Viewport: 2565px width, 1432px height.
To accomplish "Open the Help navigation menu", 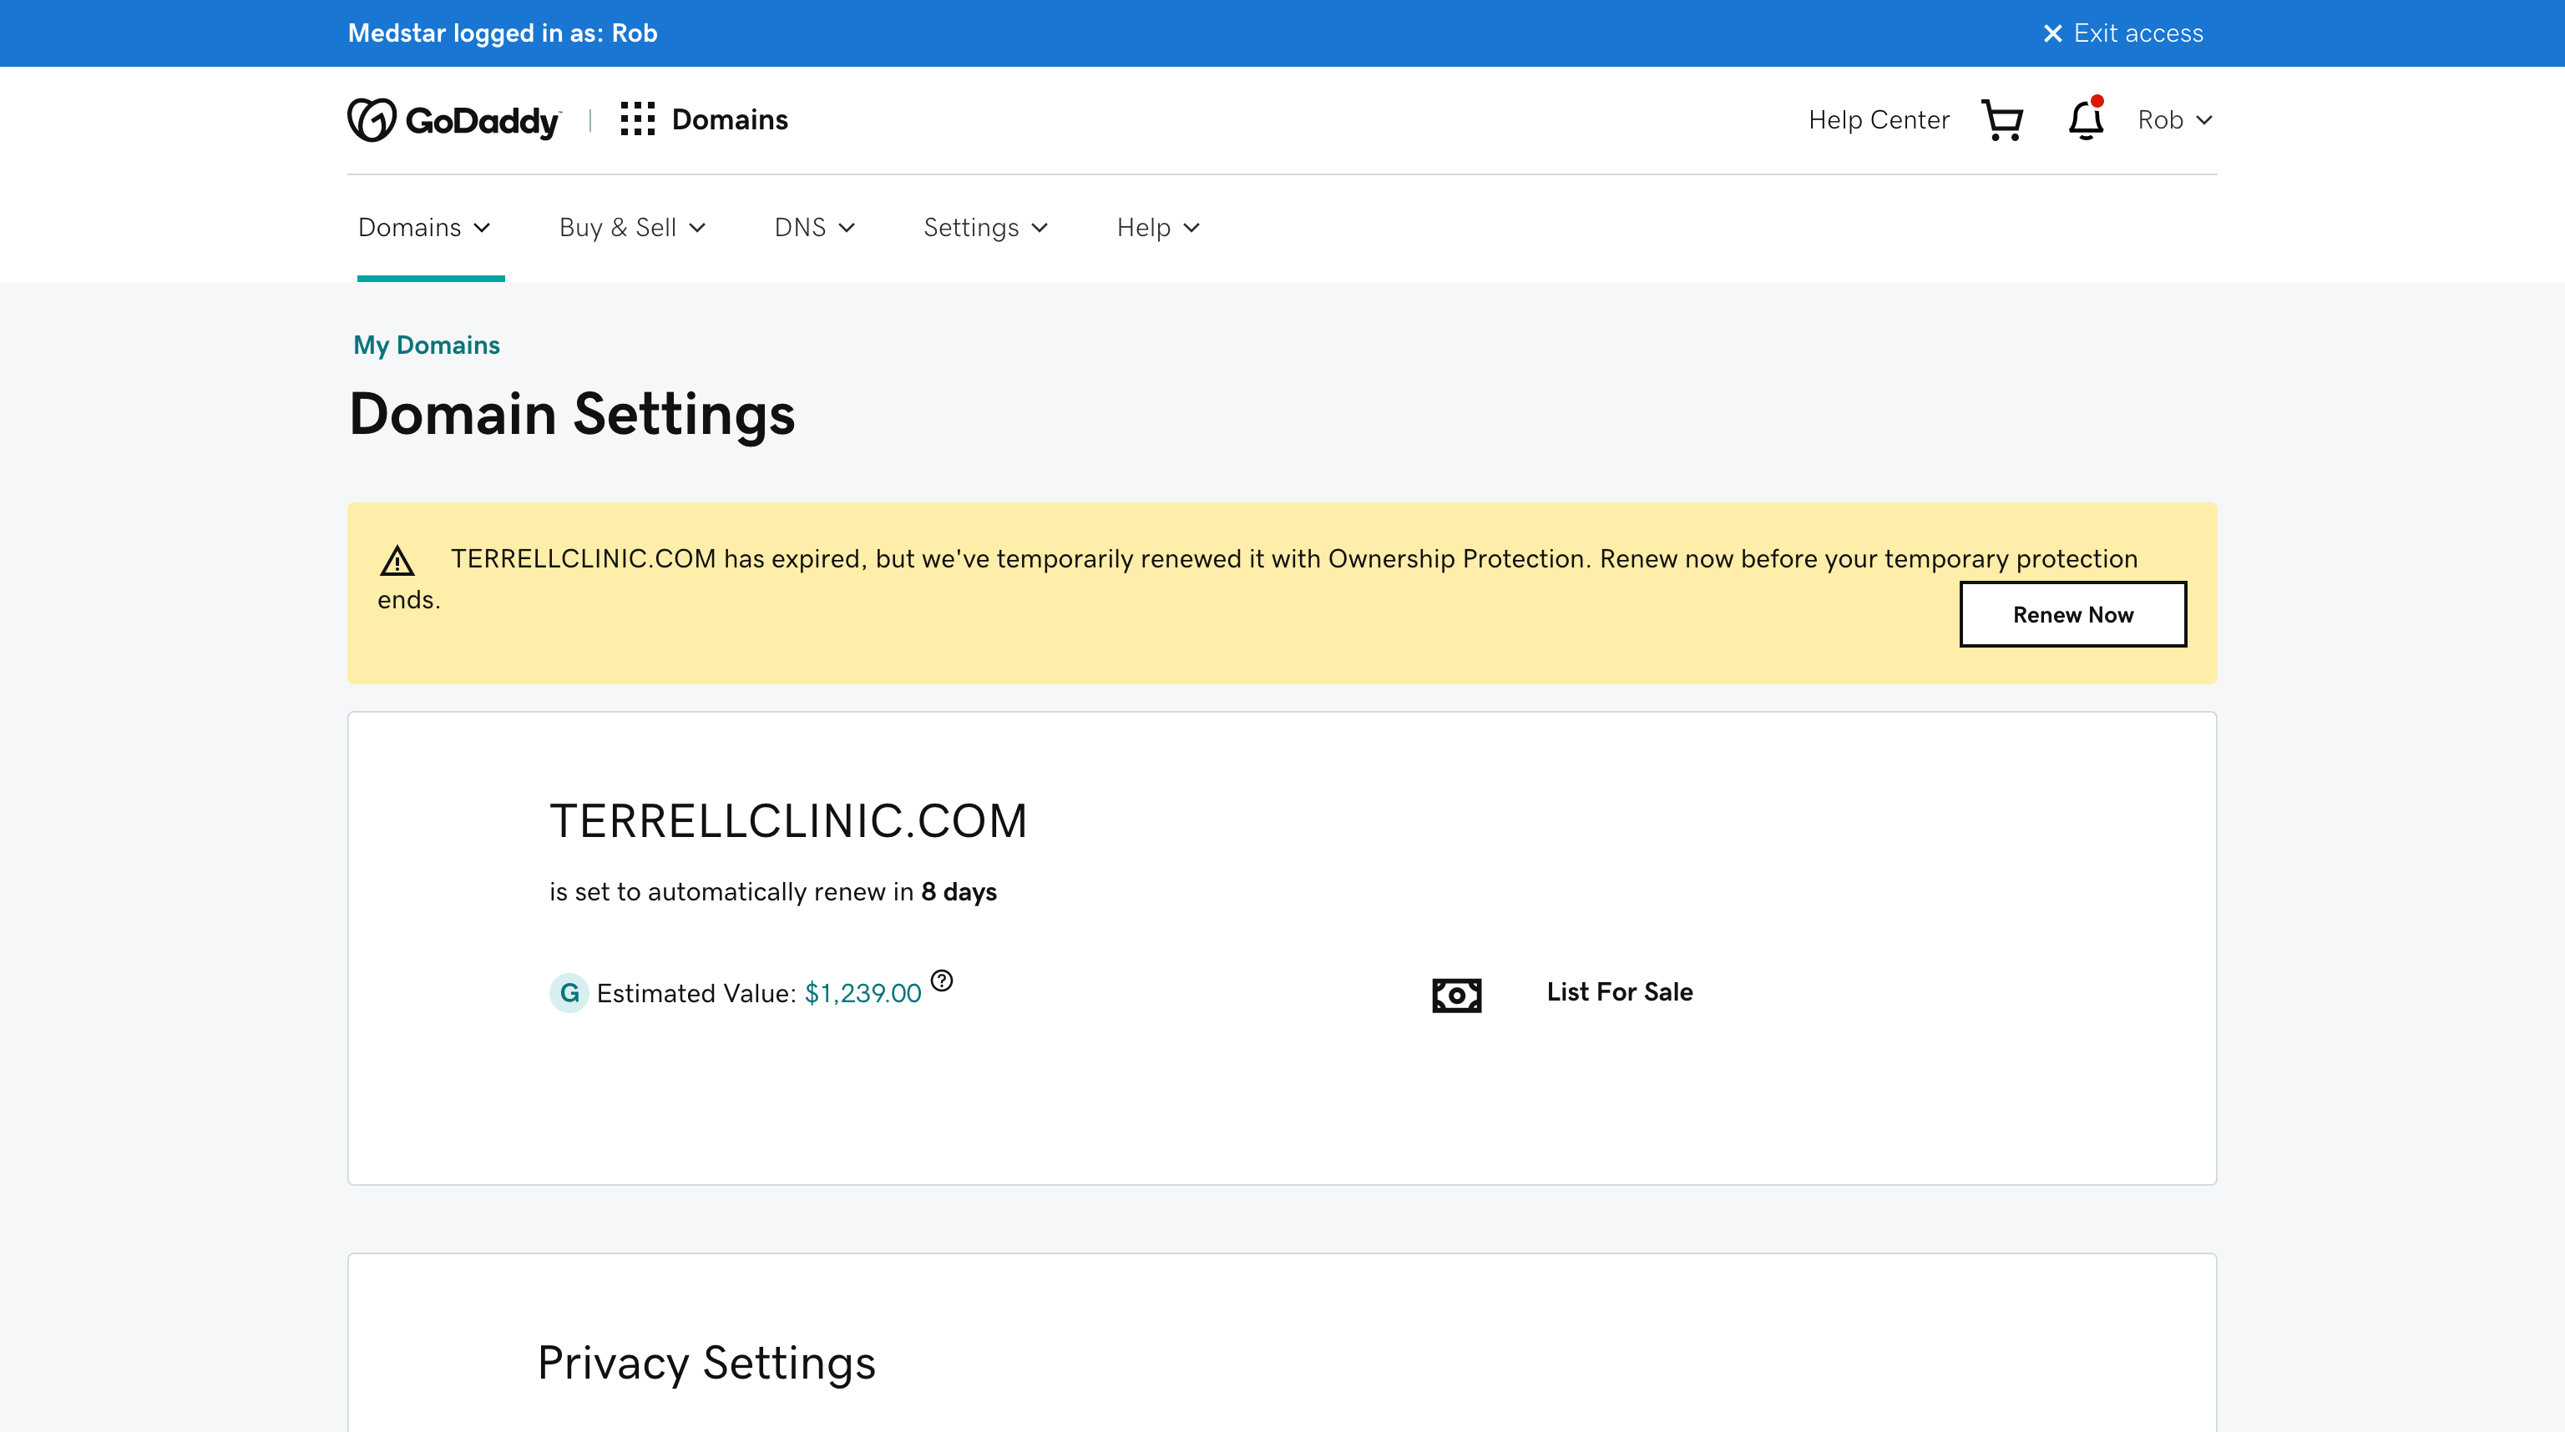I will 1158,228.
